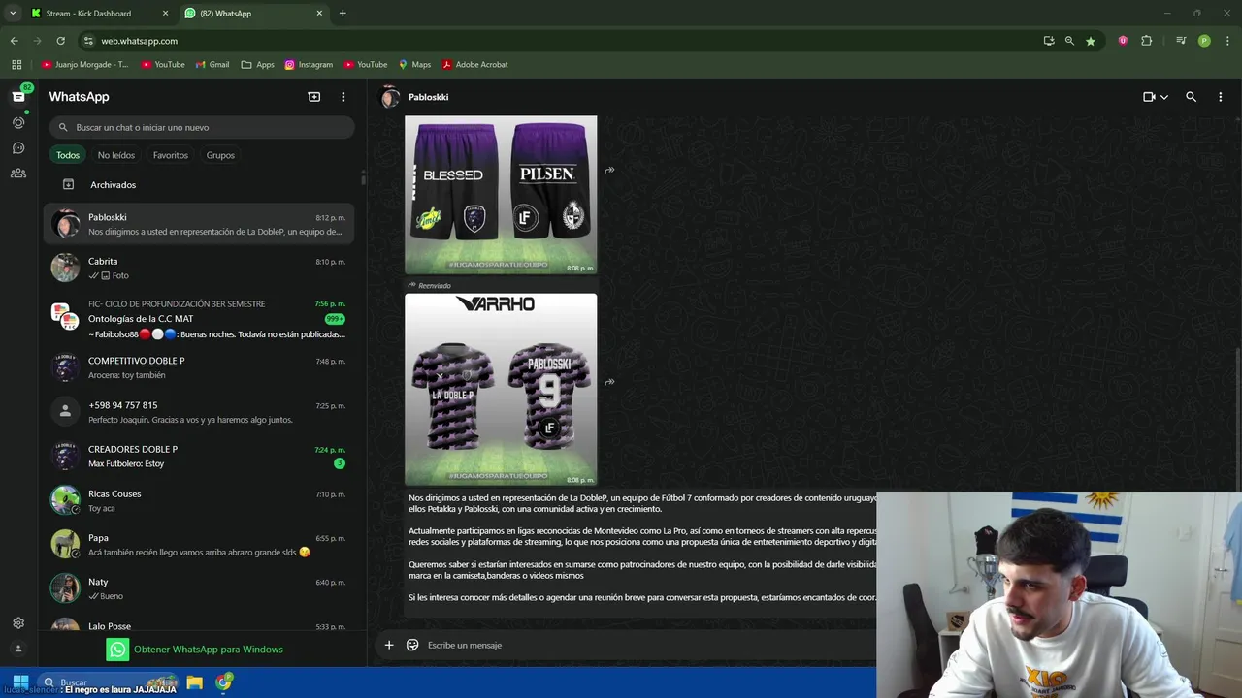
Task: Open the Windows Start button
Action: click(x=20, y=682)
